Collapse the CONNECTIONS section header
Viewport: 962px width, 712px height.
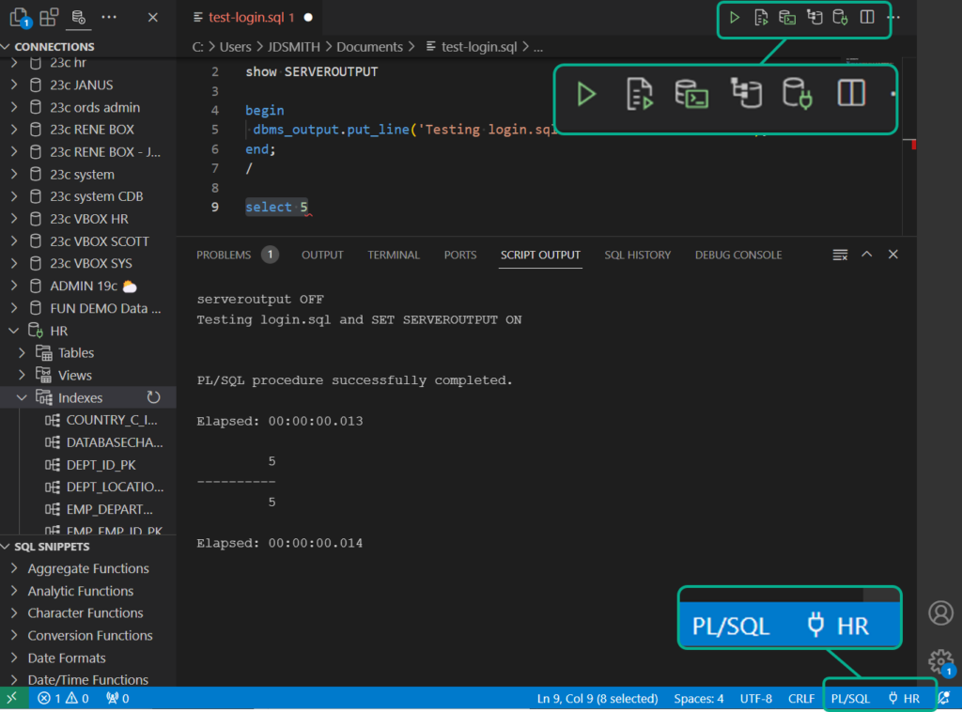54,46
